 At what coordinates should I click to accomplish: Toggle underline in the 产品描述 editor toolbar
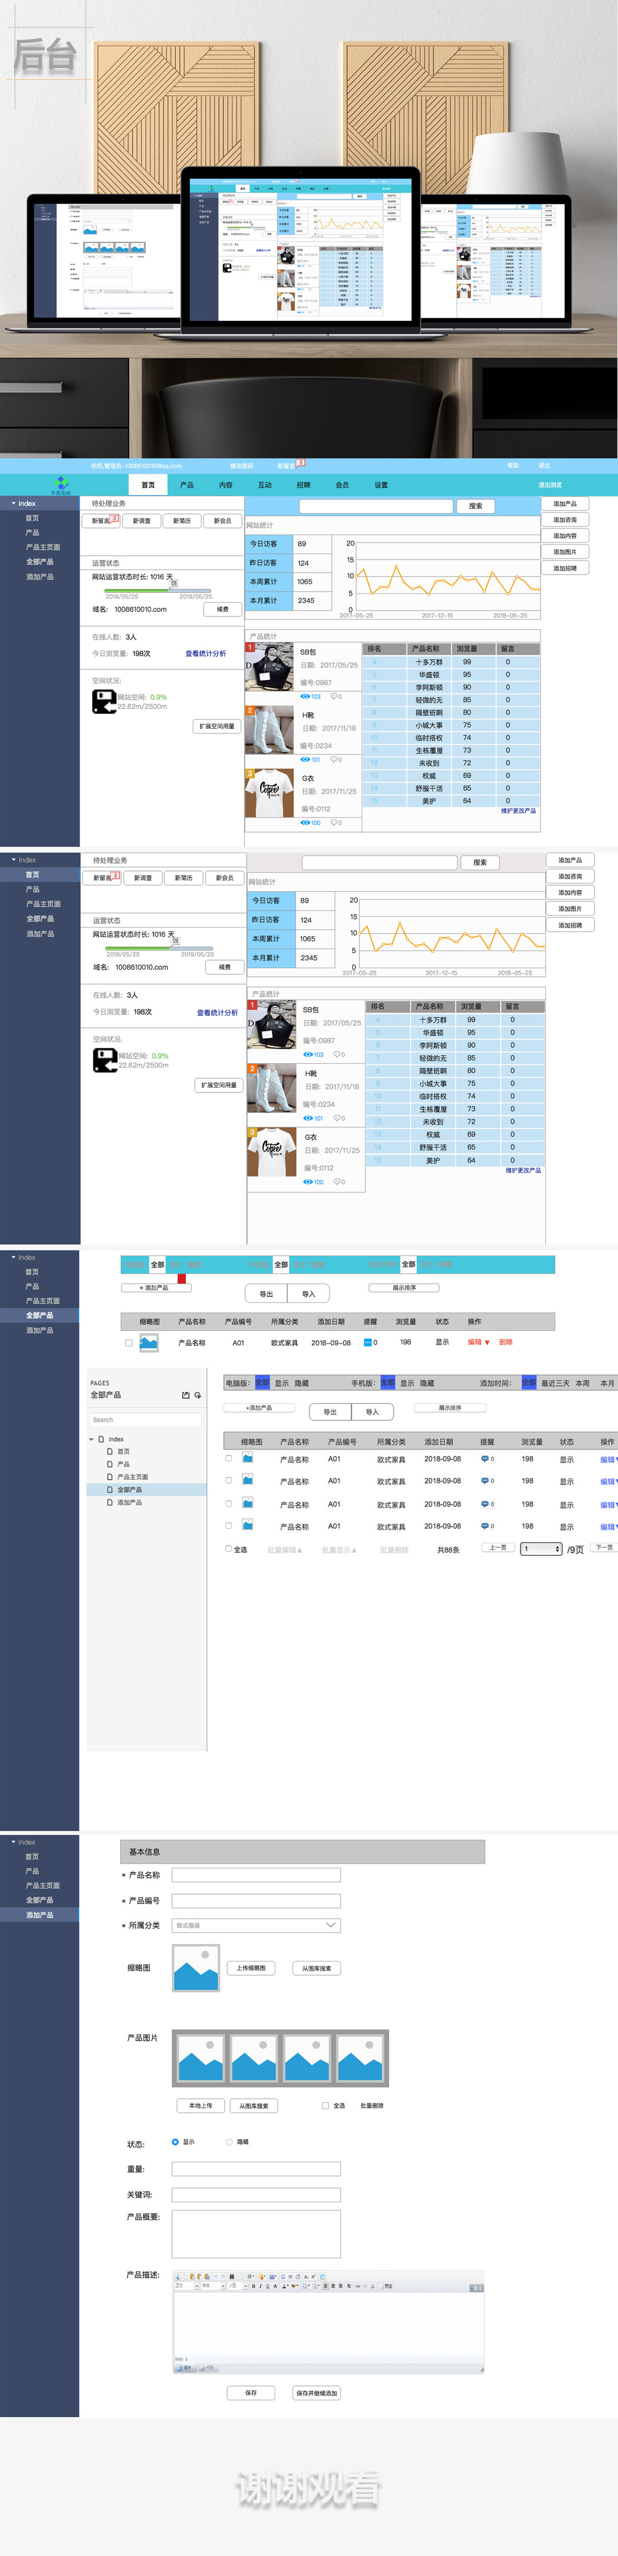point(268,2286)
